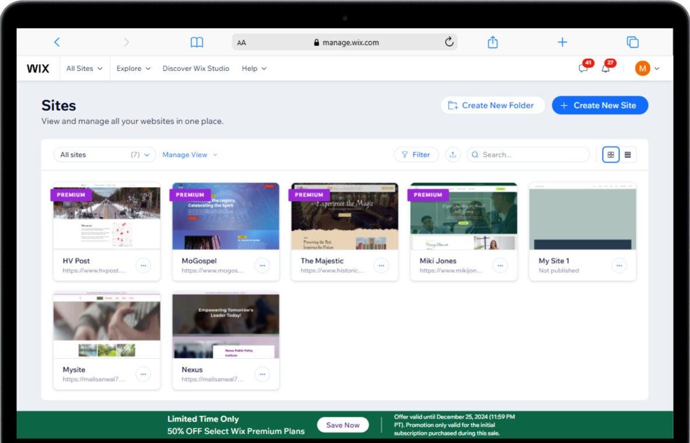Open Mysite site thumbnail
The width and height of the screenshot is (690, 443).
point(107,325)
